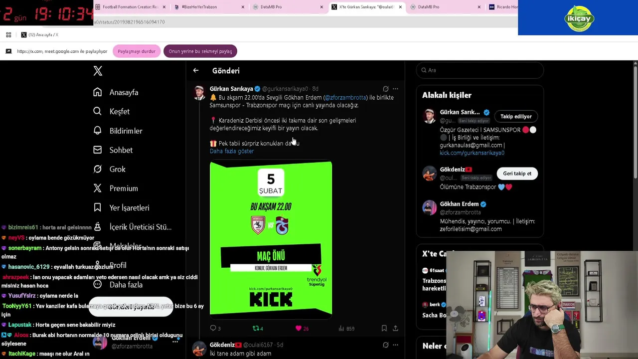This screenshot has height=359, width=638.
Task: Open Gürkan Sarıkaya avatar in Alakalı kişiler
Action: 429,116
